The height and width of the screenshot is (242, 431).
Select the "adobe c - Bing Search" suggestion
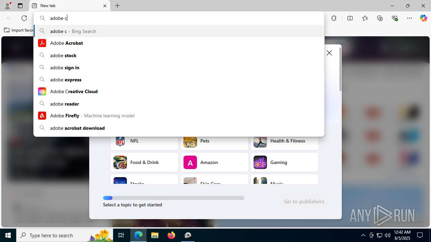(179, 31)
